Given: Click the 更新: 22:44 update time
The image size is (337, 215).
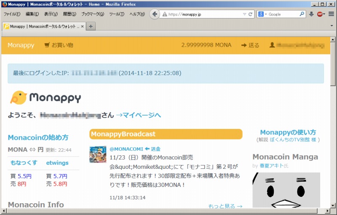Looking at the screenshot, I should [59, 150].
